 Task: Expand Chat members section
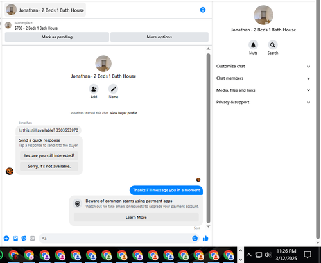point(263,78)
